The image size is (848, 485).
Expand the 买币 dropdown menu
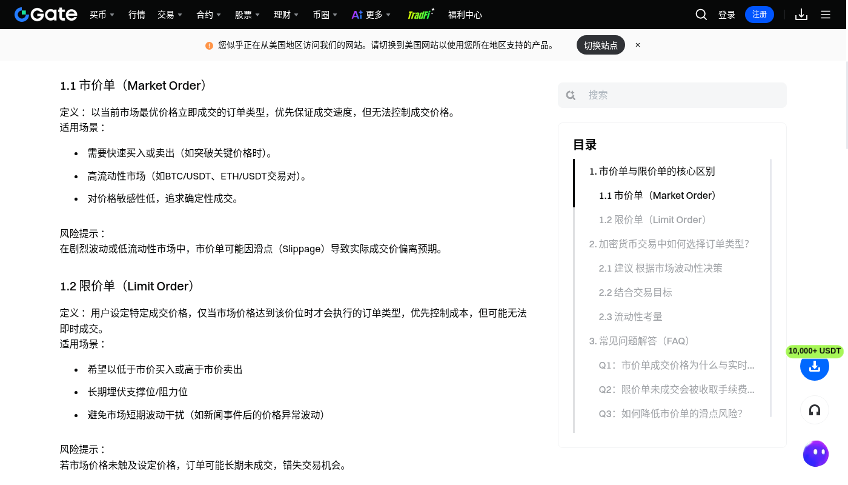pos(102,15)
